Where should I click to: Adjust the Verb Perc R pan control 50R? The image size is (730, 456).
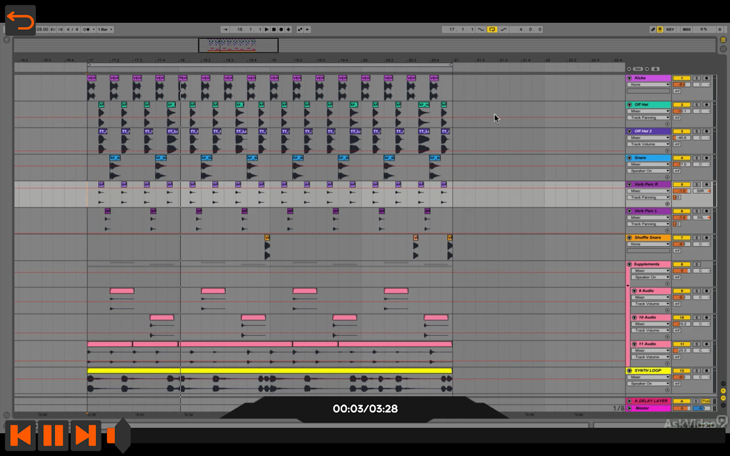click(701, 191)
